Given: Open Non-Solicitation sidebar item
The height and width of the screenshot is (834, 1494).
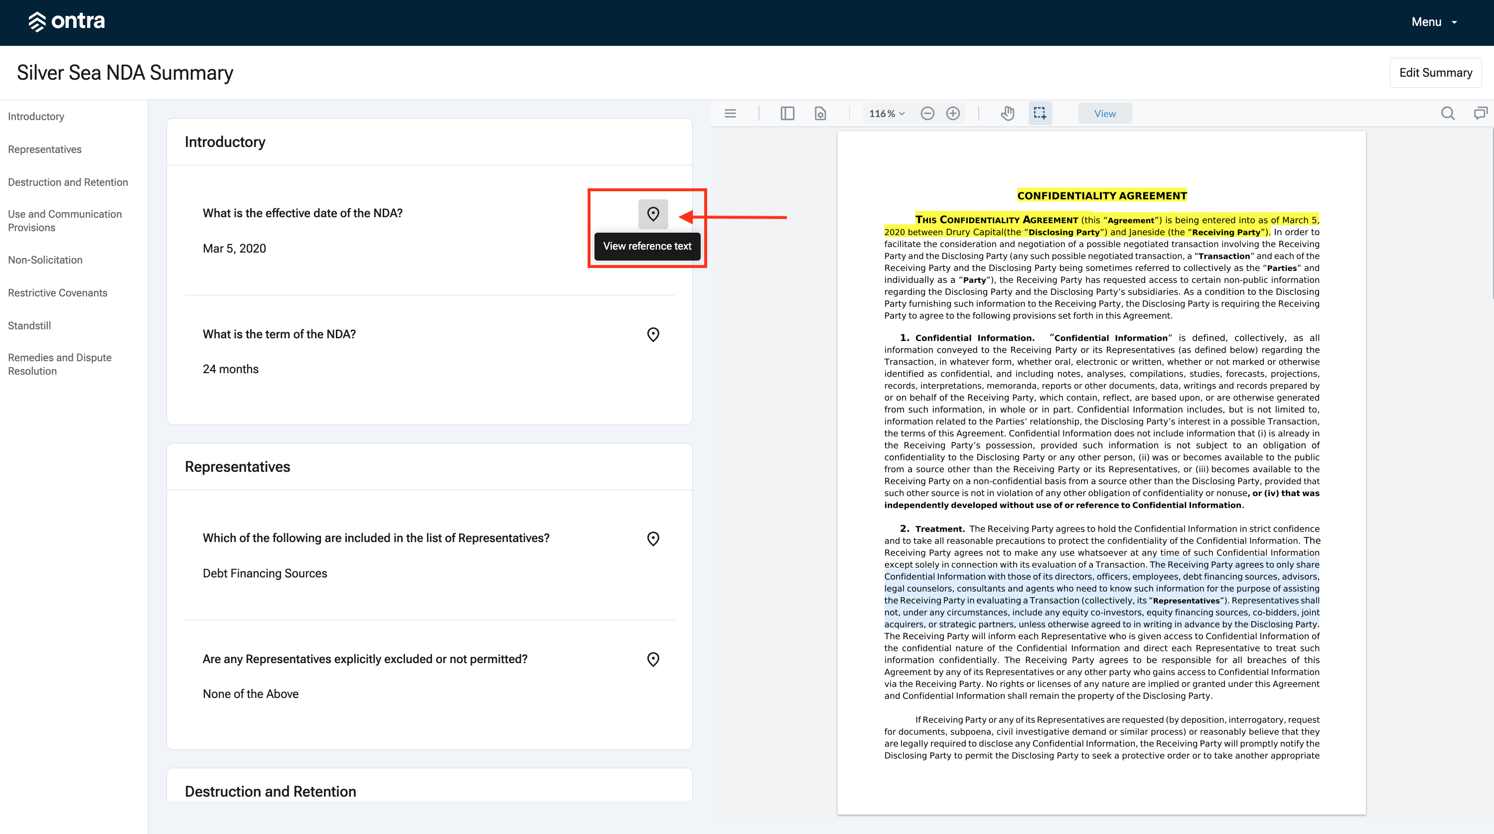Looking at the screenshot, I should tap(45, 260).
